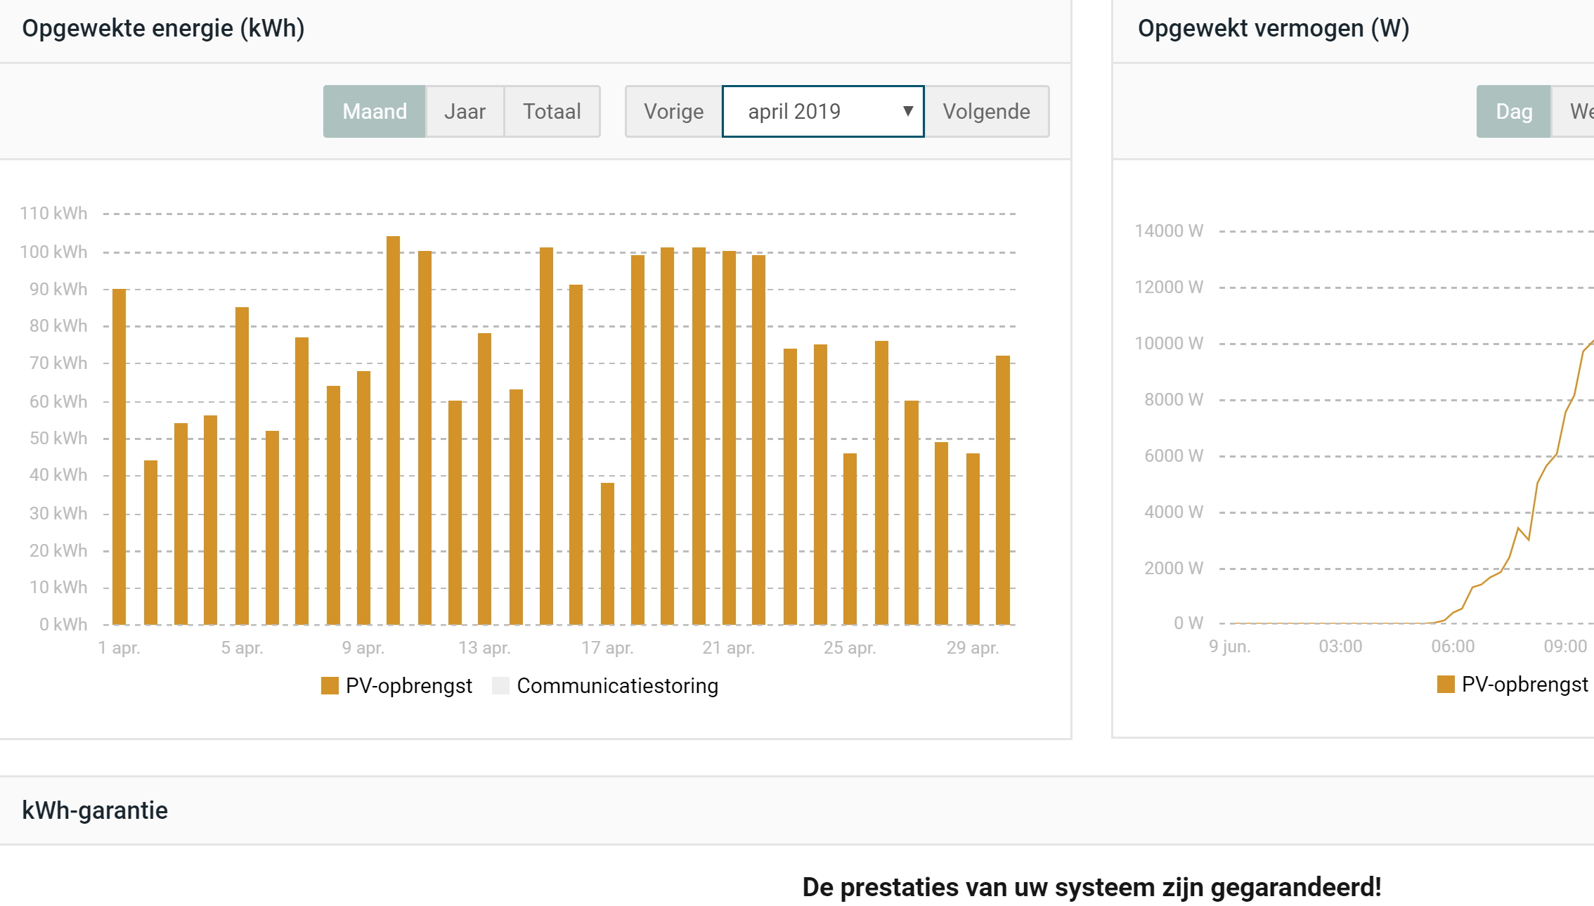Viewport: 1594px width, 906px height.
Task: Switch energy chart to Jaar view
Action: (465, 111)
